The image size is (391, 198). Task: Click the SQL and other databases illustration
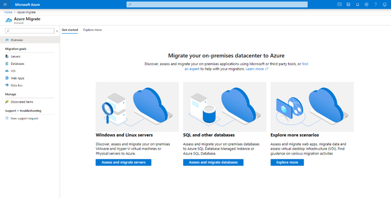(x=225, y=107)
